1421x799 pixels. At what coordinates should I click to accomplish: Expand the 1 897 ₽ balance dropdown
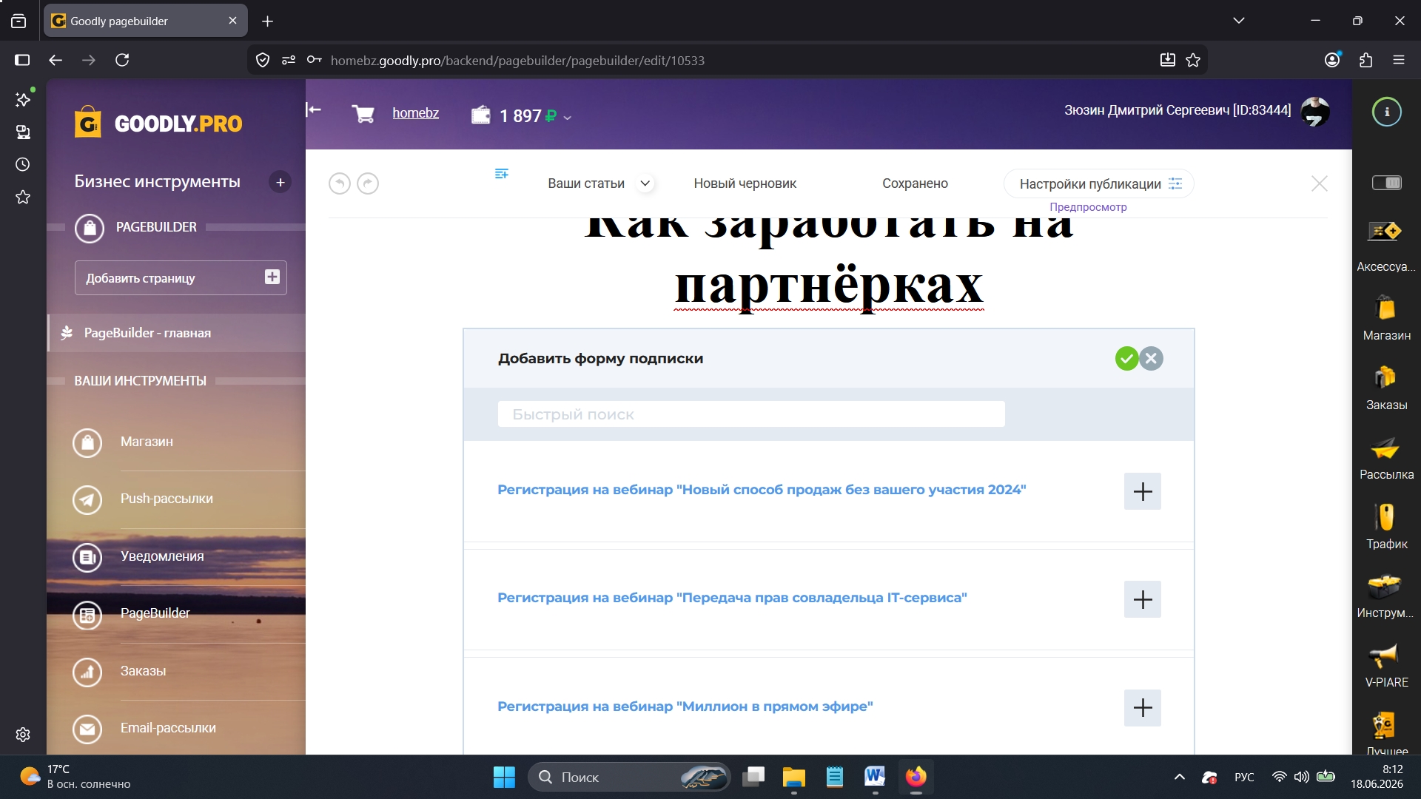point(568,117)
